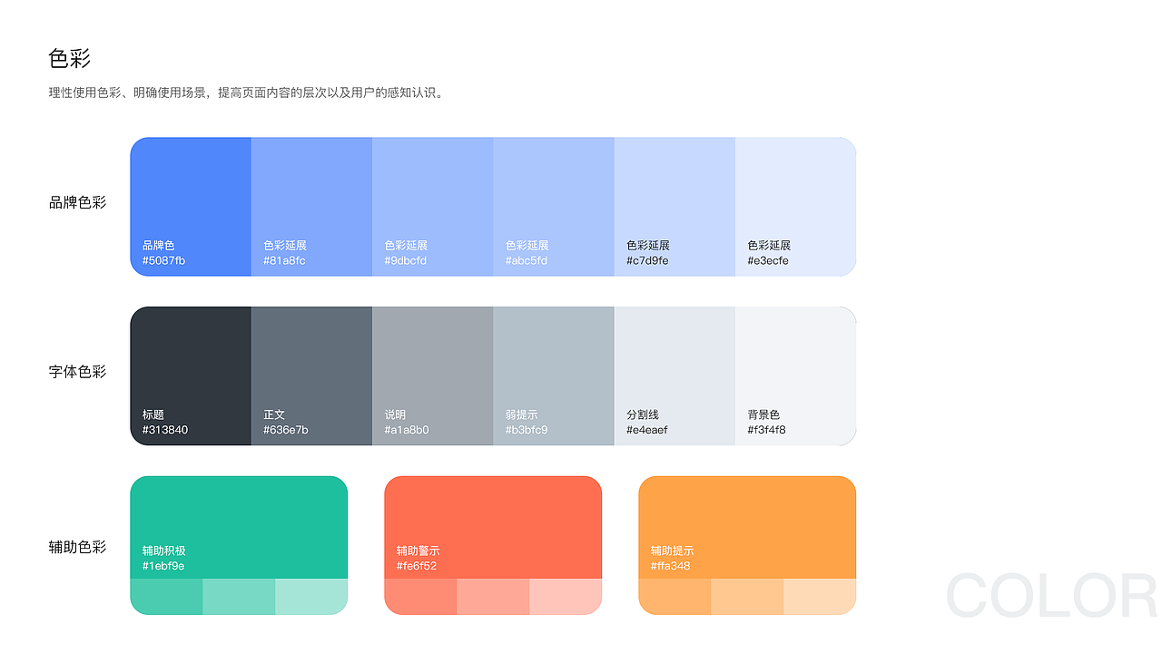
Task: Click the darkest orange tint under 辅助提示
Action: 675,597
